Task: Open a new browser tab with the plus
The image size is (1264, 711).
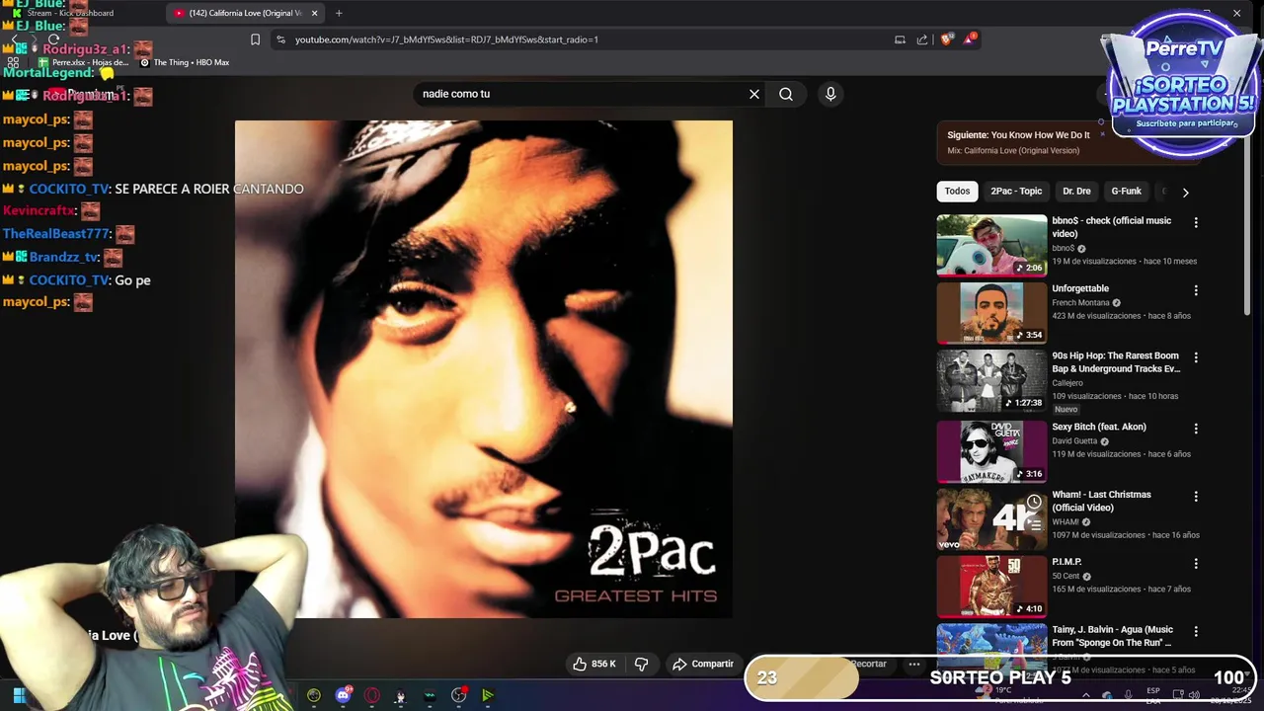Action: 339,13
